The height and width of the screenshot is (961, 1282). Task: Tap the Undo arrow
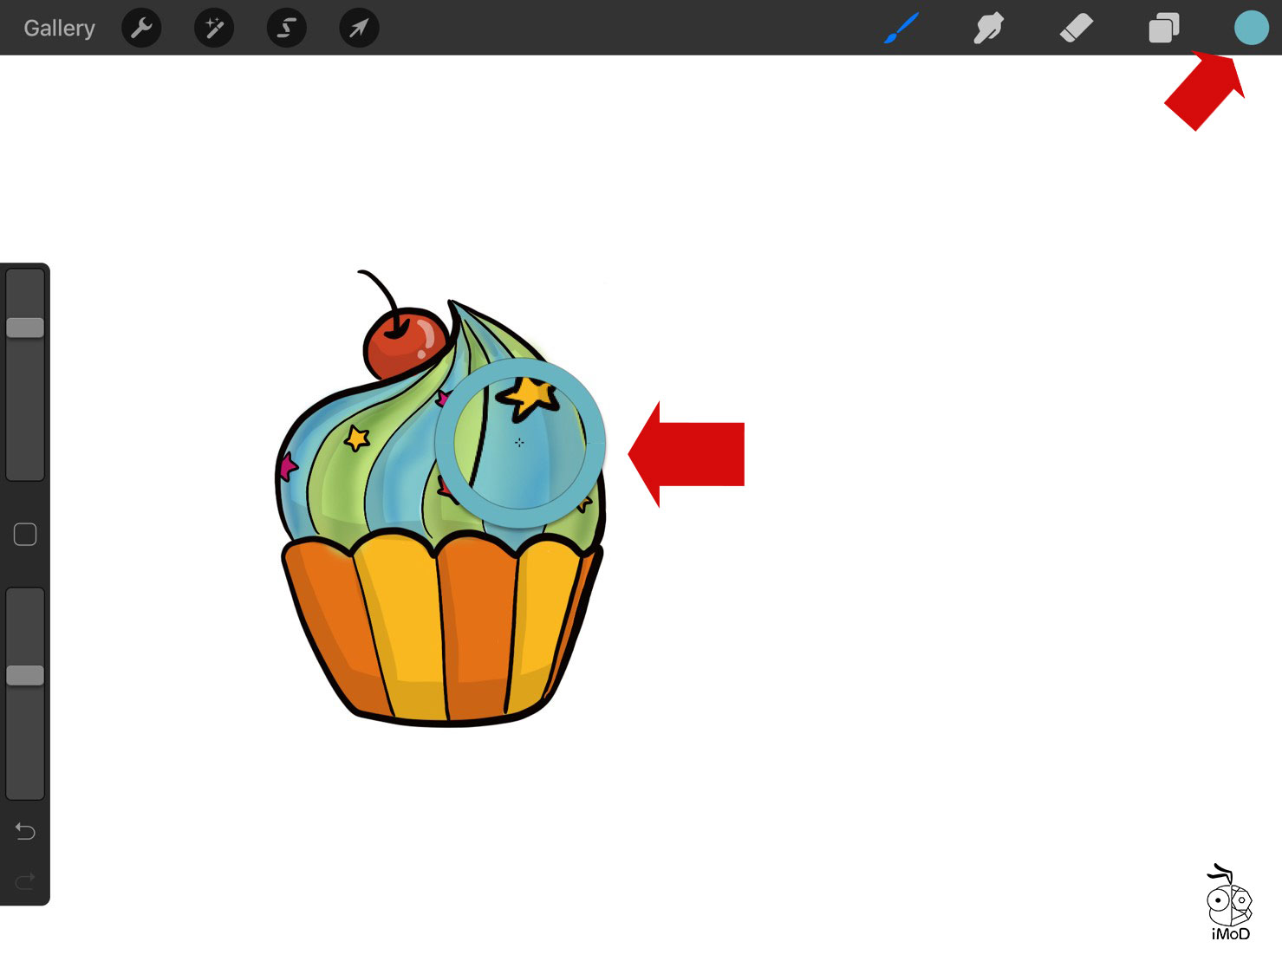coord(25,831)
